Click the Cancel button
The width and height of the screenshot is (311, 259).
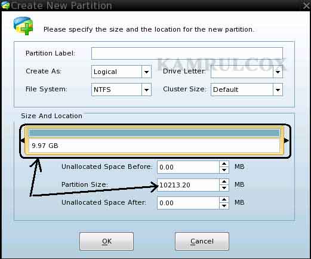click(x=202, y=241)
